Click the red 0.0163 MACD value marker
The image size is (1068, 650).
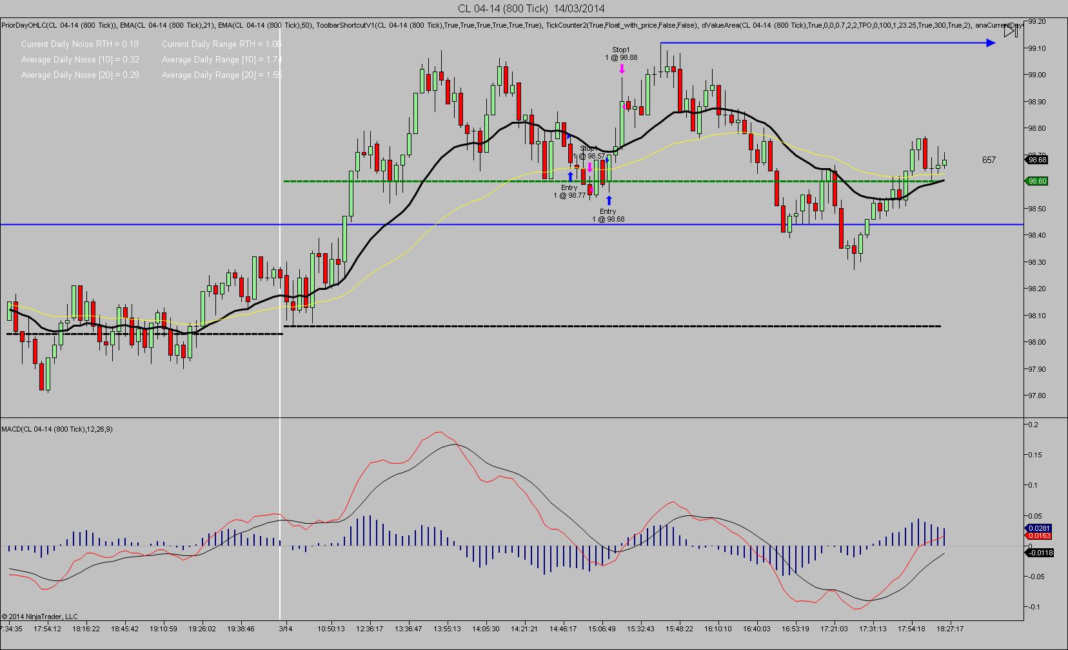(1037, 535)
